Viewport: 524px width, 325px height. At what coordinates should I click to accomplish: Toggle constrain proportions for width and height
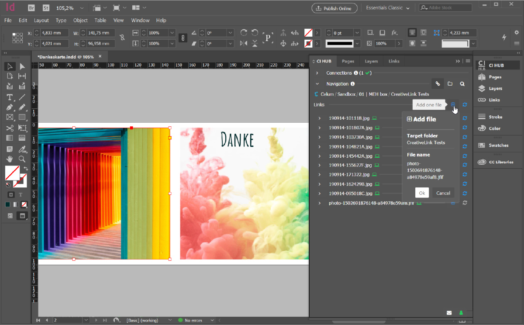point(122,38)
